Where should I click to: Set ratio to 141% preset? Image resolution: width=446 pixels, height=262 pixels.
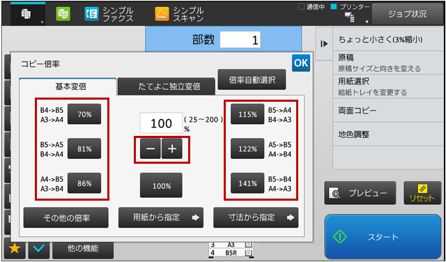click(x=247, y=183)
